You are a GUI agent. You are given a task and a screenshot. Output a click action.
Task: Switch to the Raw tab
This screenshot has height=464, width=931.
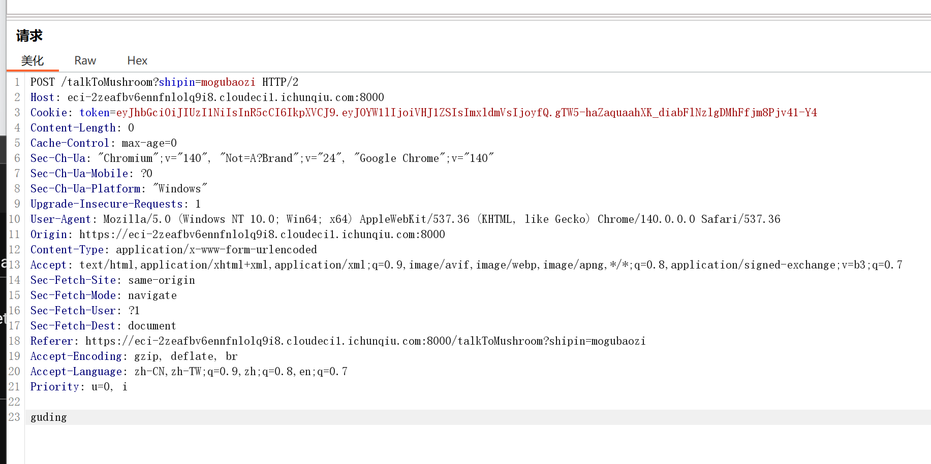pyautogui.click(x=85, y=61)
